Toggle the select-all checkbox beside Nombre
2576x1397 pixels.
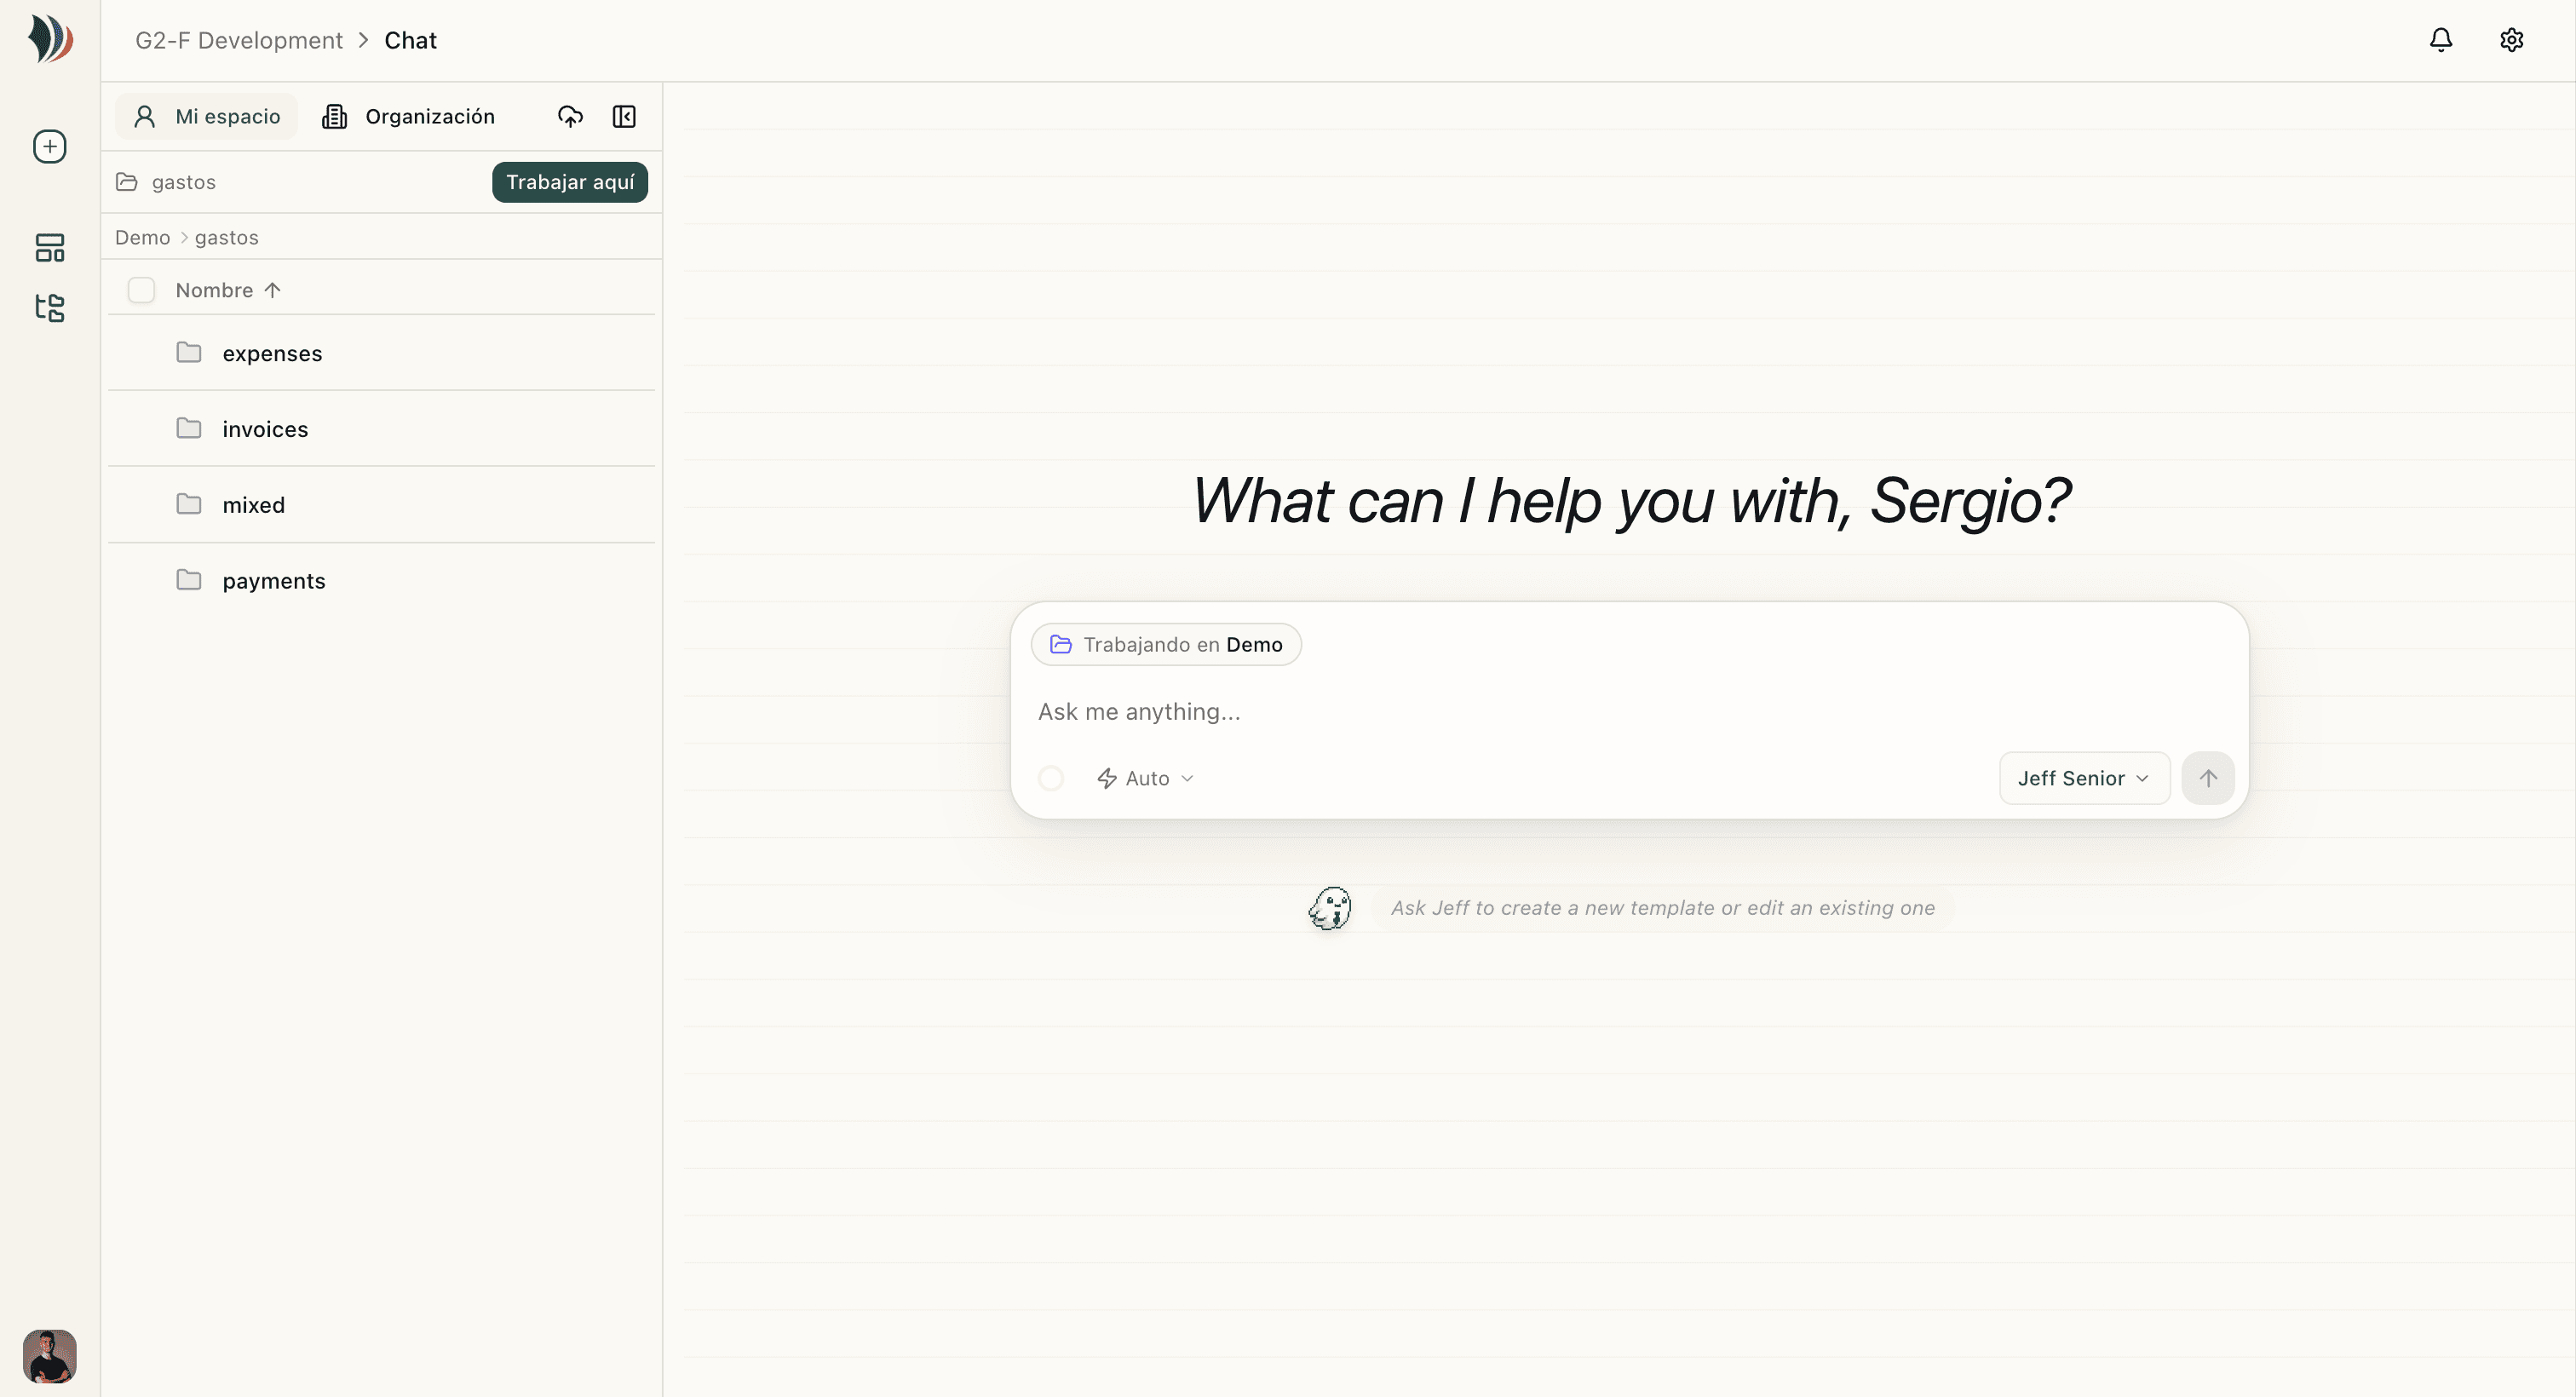pyautogui.click(x=141, y=290)
